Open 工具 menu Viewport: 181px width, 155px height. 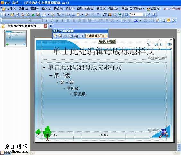click(x=70, y=9)
